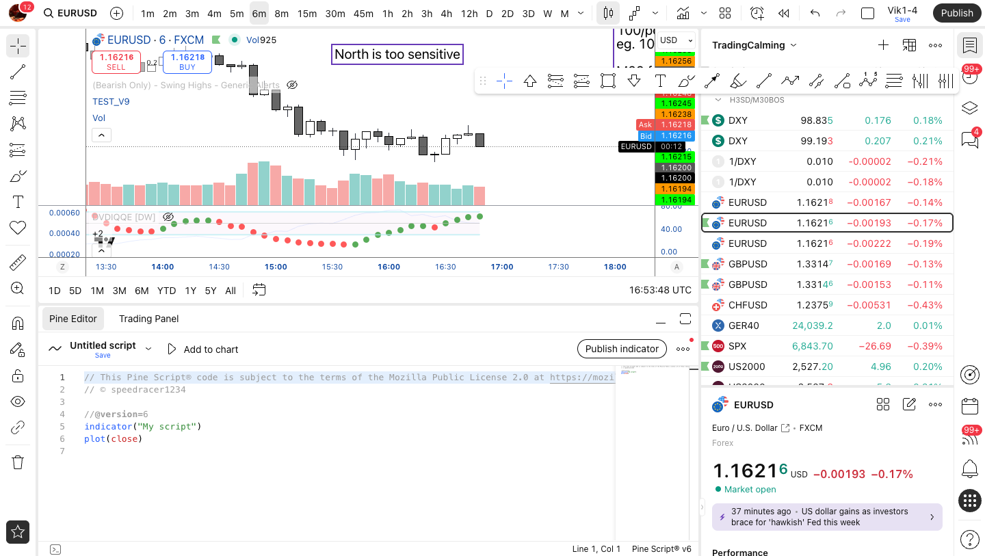Open the heart icons tool
Screen dimensions: 985x556
[x=18, y=228]
